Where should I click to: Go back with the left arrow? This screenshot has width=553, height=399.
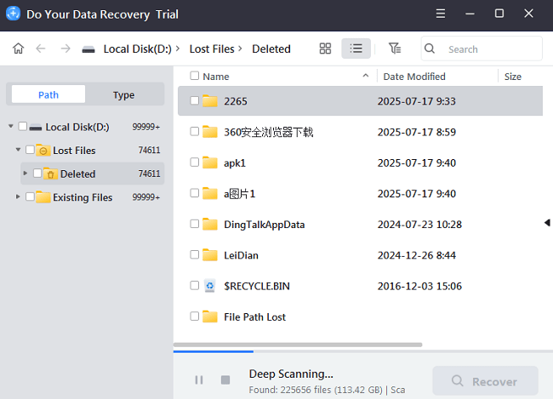coord(40,49)
